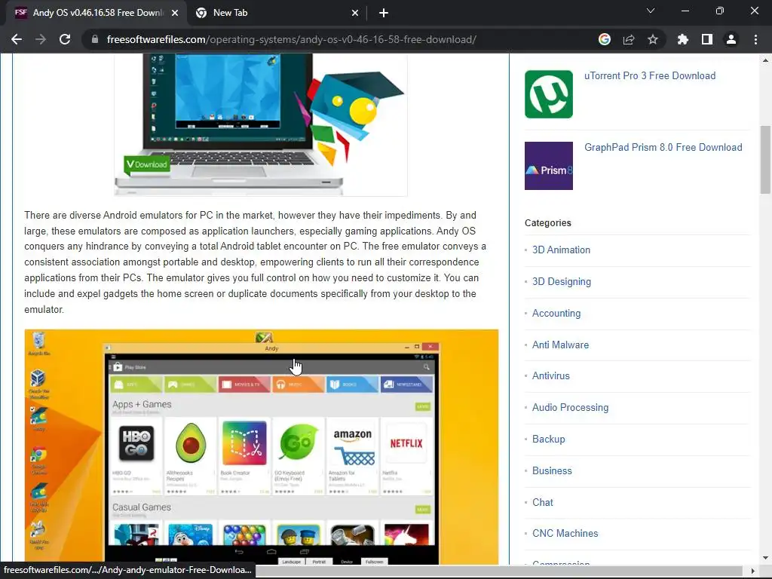Open the Audio Processing category

(x=570, y=407)
